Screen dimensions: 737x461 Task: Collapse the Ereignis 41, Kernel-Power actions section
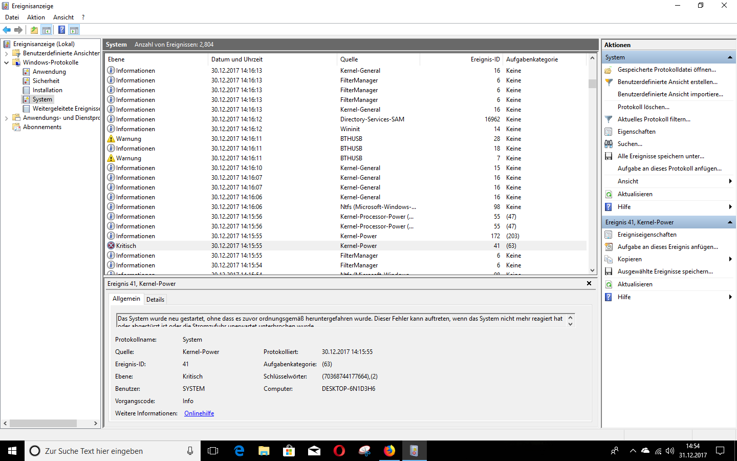tap(730, 222)
